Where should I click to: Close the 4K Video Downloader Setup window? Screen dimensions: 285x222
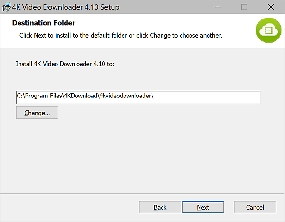271,7
